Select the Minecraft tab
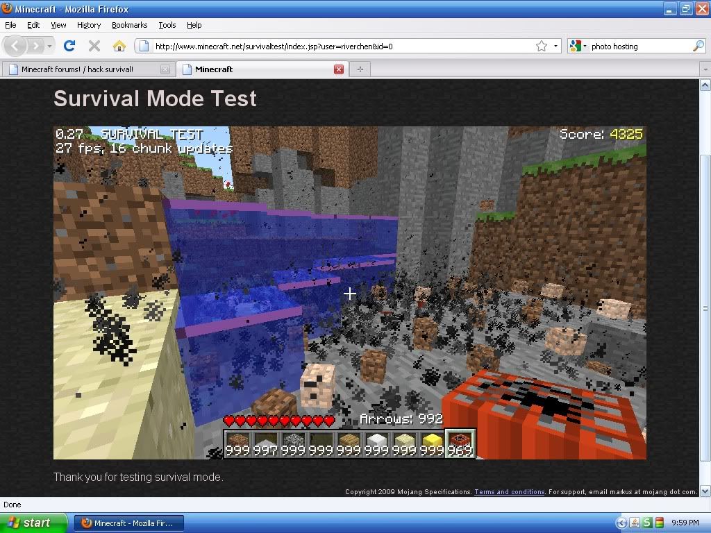This screenshot has width=711, height=533. (x=262, y=69)
